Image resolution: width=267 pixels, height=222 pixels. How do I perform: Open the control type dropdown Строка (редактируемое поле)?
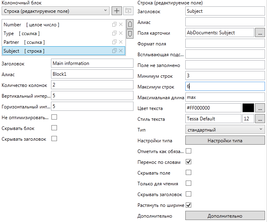pos(55,10)
